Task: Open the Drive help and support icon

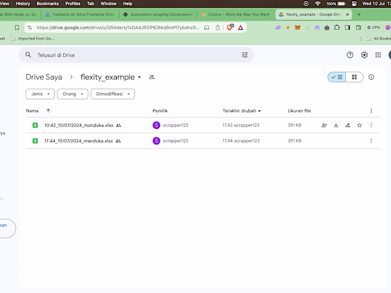Action: (x=350, y=55)
